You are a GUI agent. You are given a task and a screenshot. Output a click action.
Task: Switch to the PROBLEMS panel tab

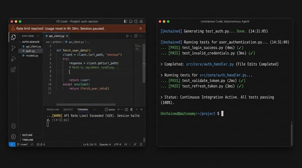pos(53,109)
